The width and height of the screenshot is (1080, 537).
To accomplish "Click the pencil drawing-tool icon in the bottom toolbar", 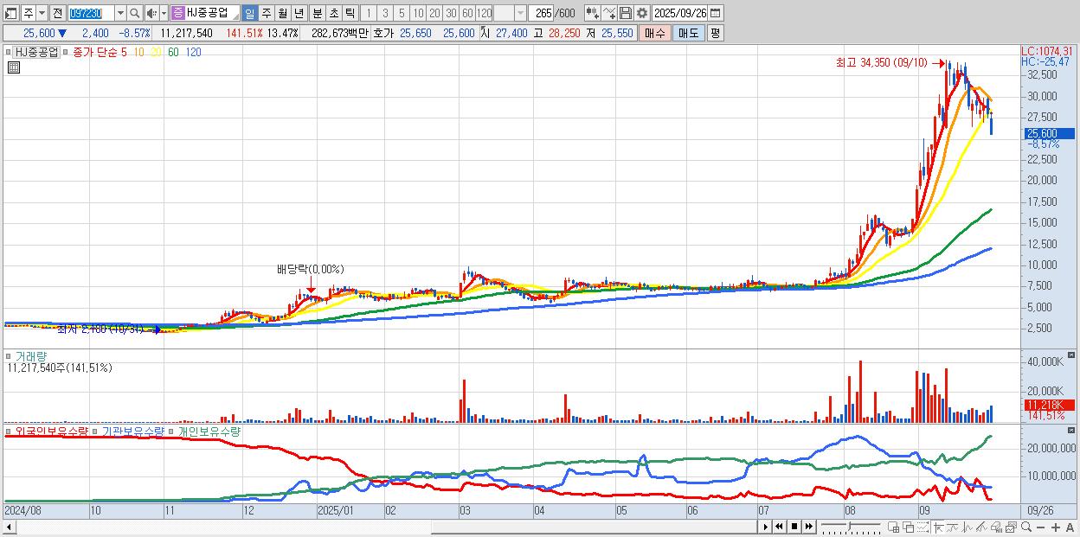I will tap(981, 527).
